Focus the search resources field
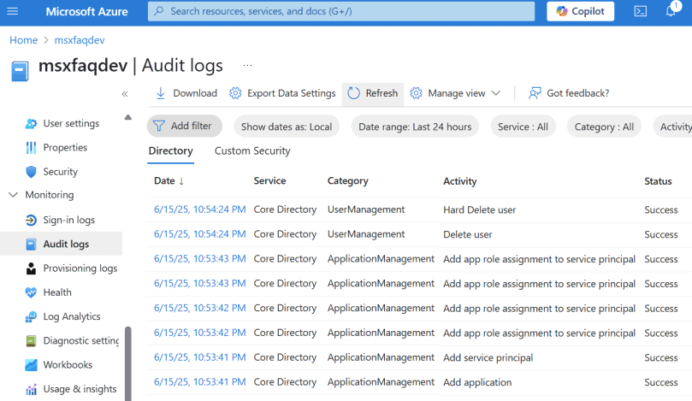 pos(341,11)
